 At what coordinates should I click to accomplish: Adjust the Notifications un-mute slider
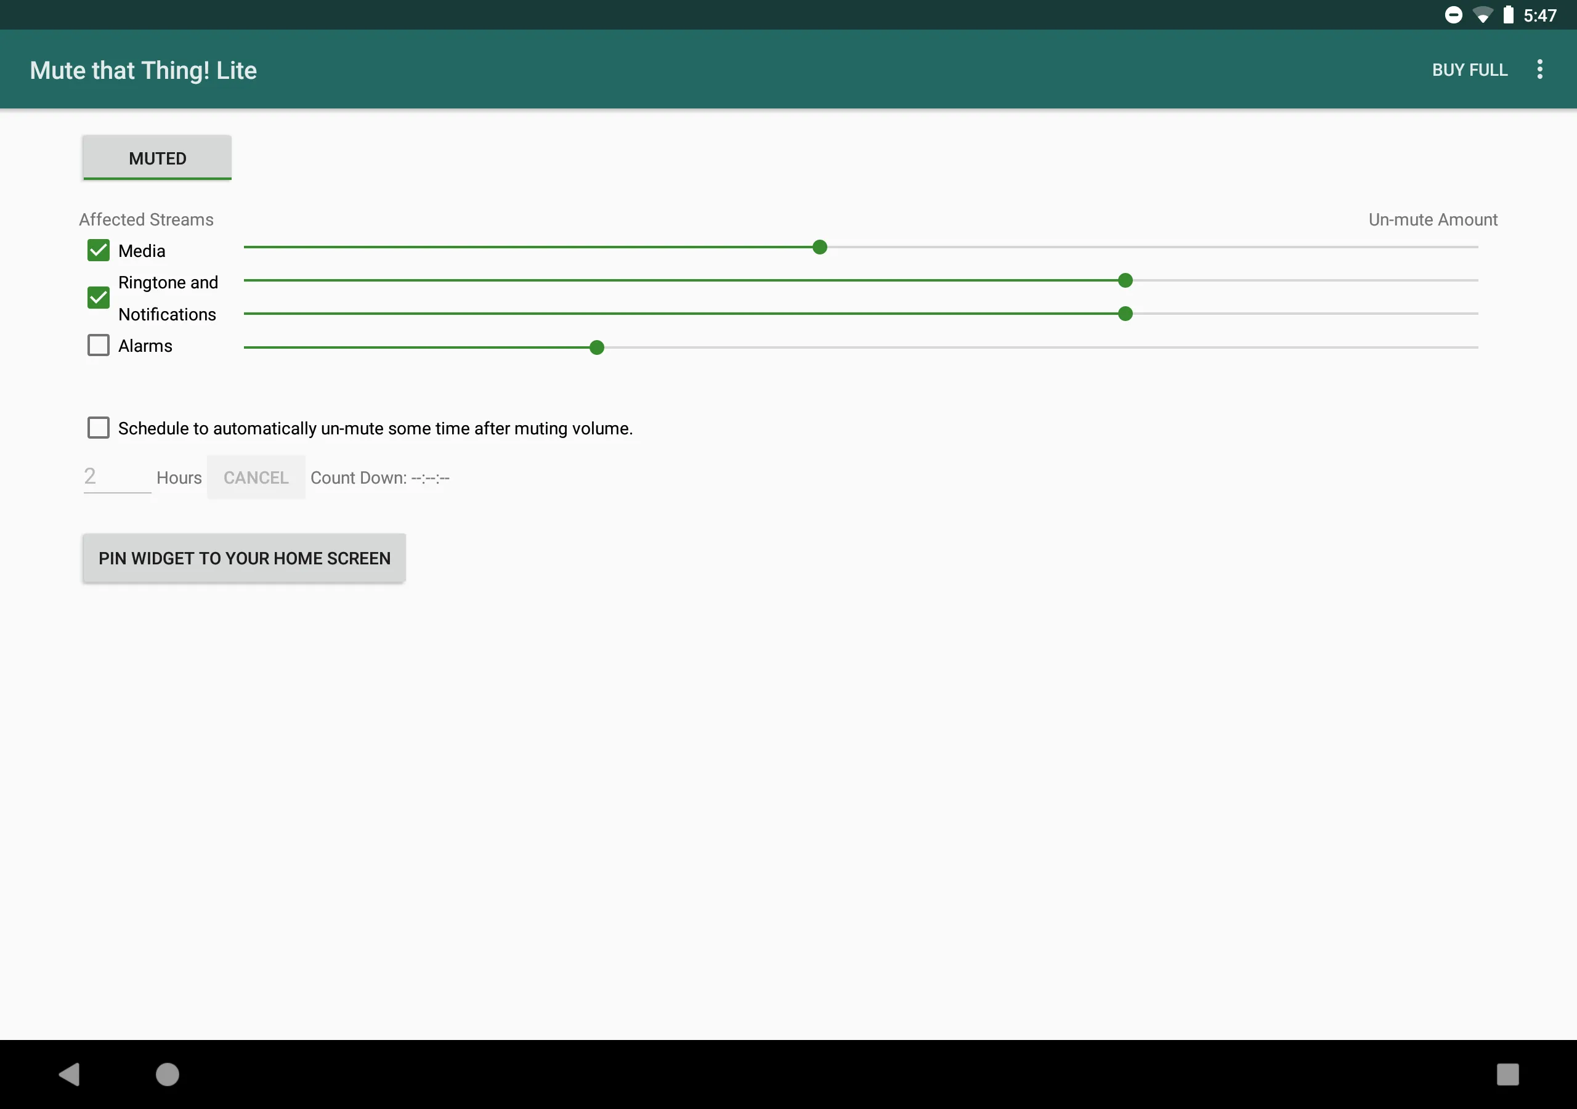click(1125, 313)
